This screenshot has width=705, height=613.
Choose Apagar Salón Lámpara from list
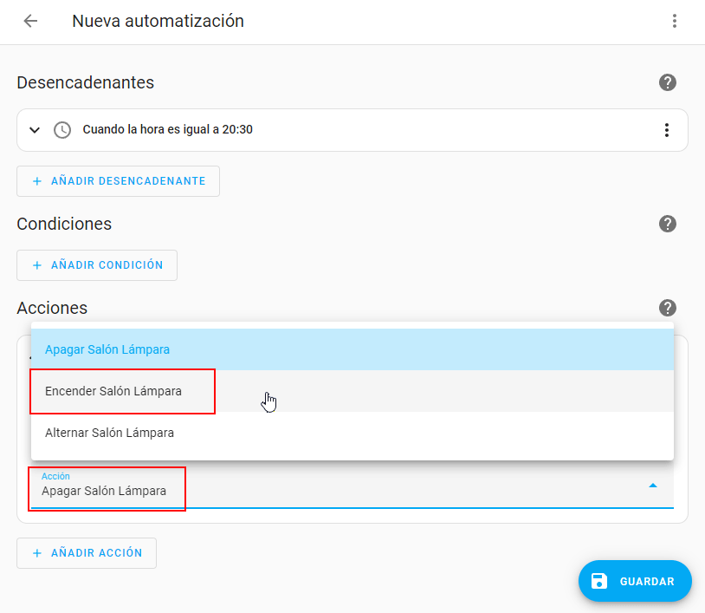coord(107,349)
